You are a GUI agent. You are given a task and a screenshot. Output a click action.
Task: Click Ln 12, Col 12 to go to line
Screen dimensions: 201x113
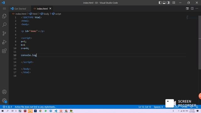[145, 107]
